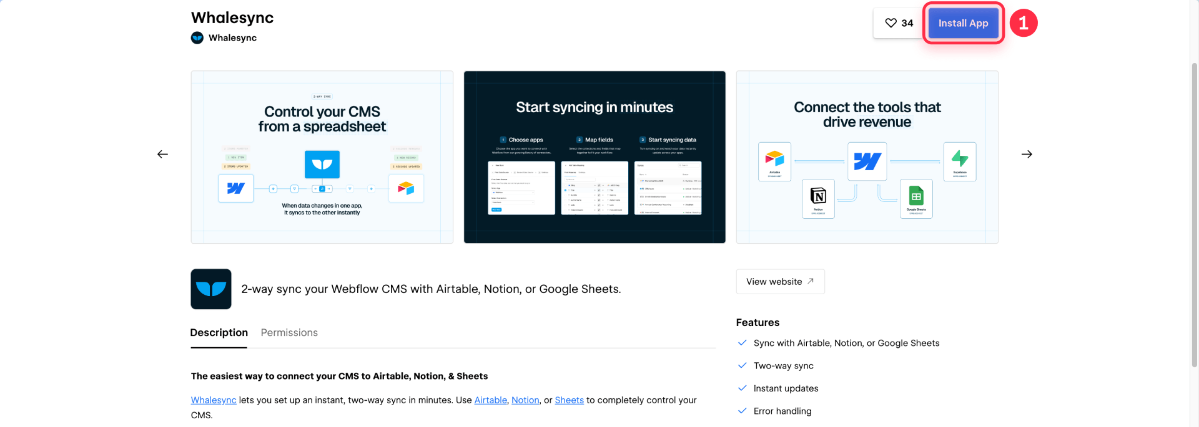The height and width of the screenshot is (427, 1199).
Task: Click the Whalesync logo in the first slide
Action: pyautogui.click(x=322, y=165)
